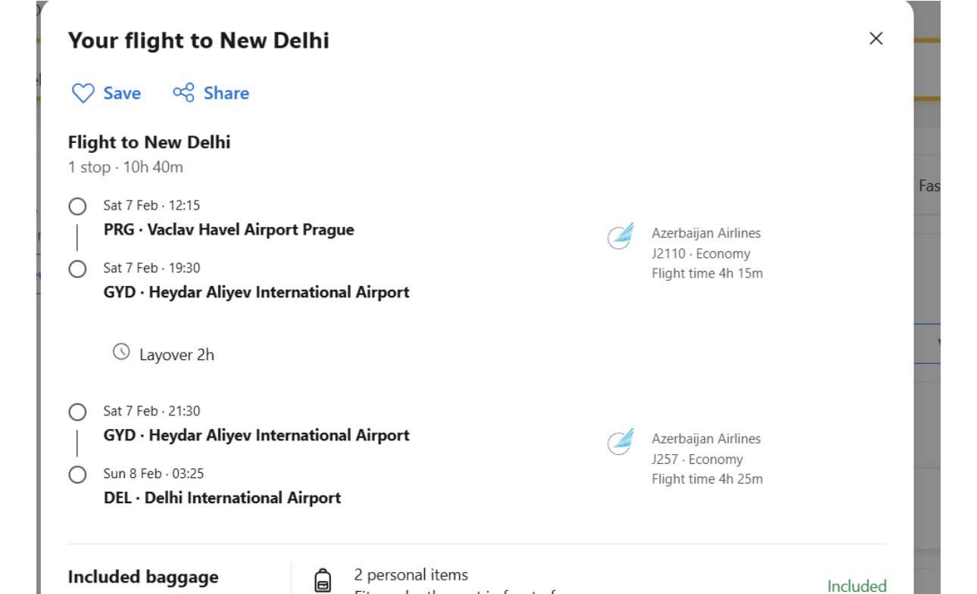Click PRG Vaclav Havel Airport Prague text
The image size is (977, 594).
point(229,229)
